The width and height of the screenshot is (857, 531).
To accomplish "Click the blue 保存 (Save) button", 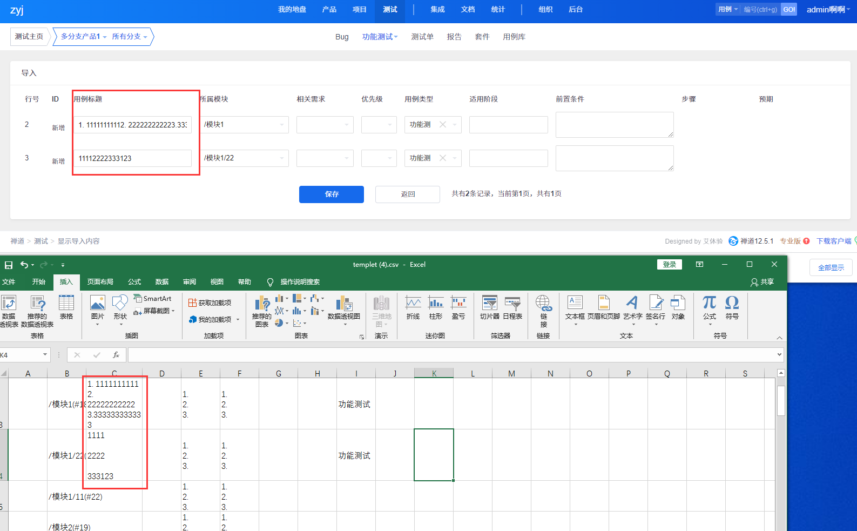I will click(331, 194).
